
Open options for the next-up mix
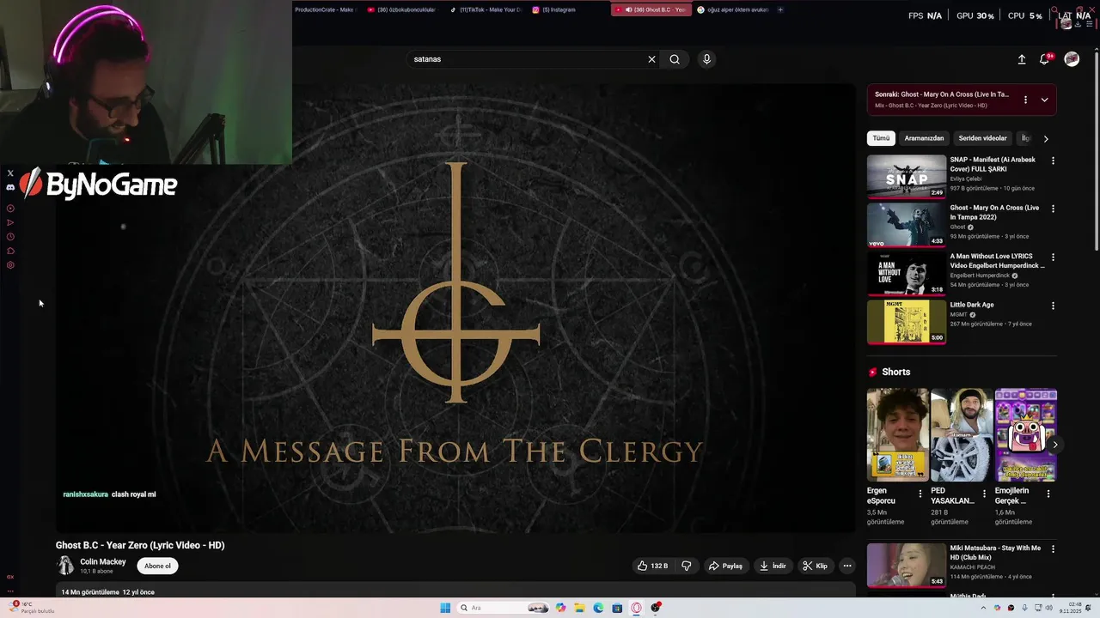point(1025,100)
